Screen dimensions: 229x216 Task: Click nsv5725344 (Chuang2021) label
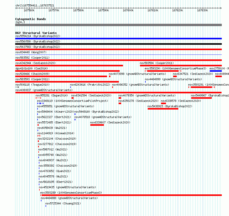[63, 203]
